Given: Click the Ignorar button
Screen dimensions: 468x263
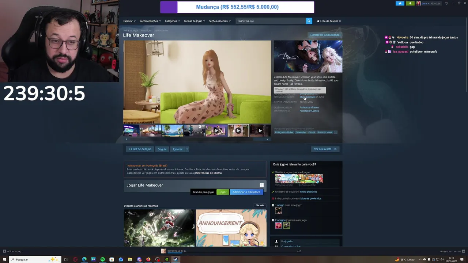Looking at the screenshot, I should (177, 149).
